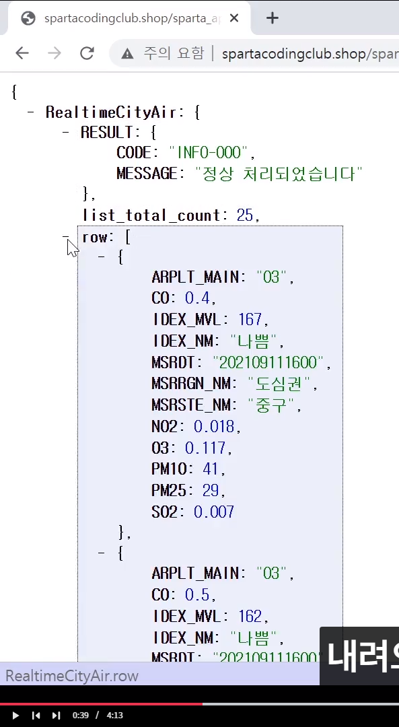The width and height of the screenshot is (399, 727).
Task: Click the RealtimeCityAir key name
Action: click(111, 112)
